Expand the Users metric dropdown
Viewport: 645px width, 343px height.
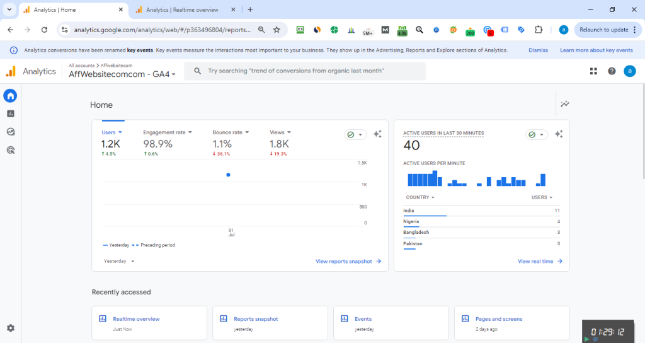coord(111,132)
